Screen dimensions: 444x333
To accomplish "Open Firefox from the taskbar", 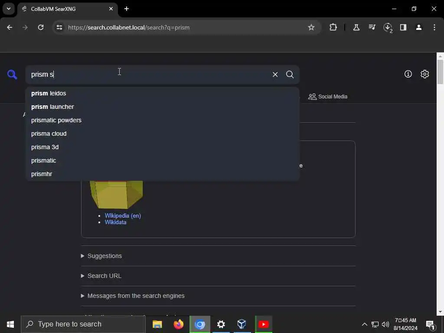I will (x=178, y=324).
